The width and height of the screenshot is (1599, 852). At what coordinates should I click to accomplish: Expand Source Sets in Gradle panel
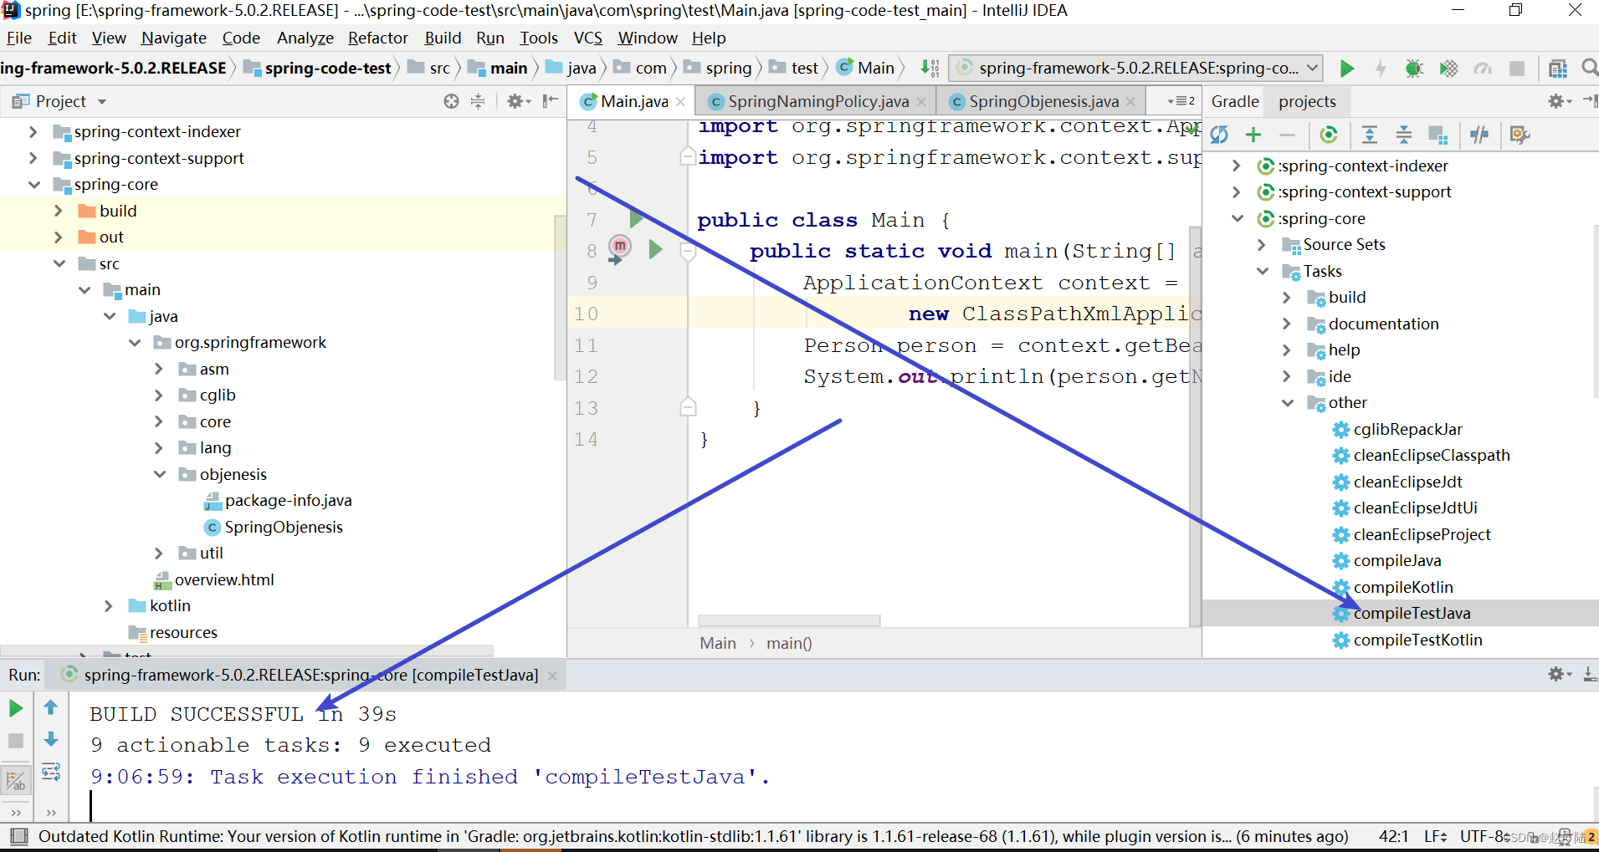pos(1262,245)
